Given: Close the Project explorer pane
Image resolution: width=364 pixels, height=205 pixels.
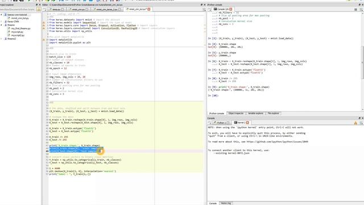Looking at the screenshot, I should click(x=39, y=5).
